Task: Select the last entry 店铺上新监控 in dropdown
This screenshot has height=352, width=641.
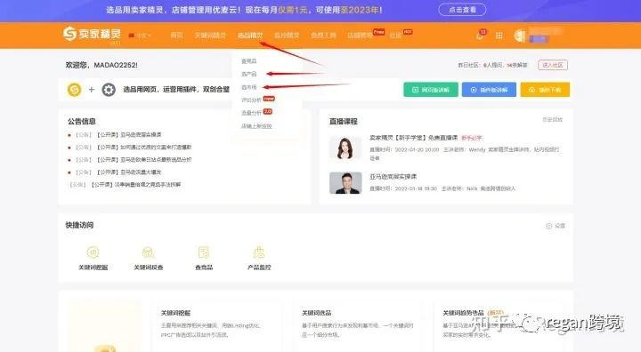Action: 256,126
